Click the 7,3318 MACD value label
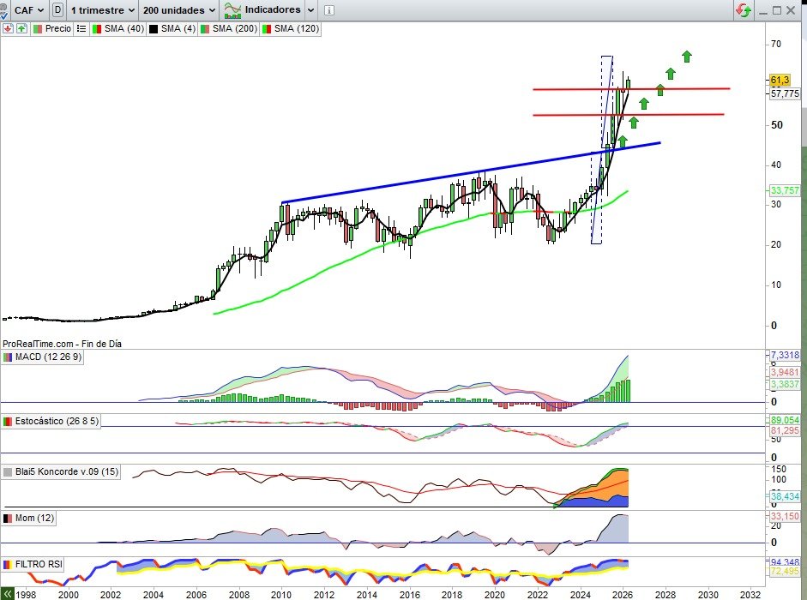The image size is (807, 600). click(x=785, y=355)
